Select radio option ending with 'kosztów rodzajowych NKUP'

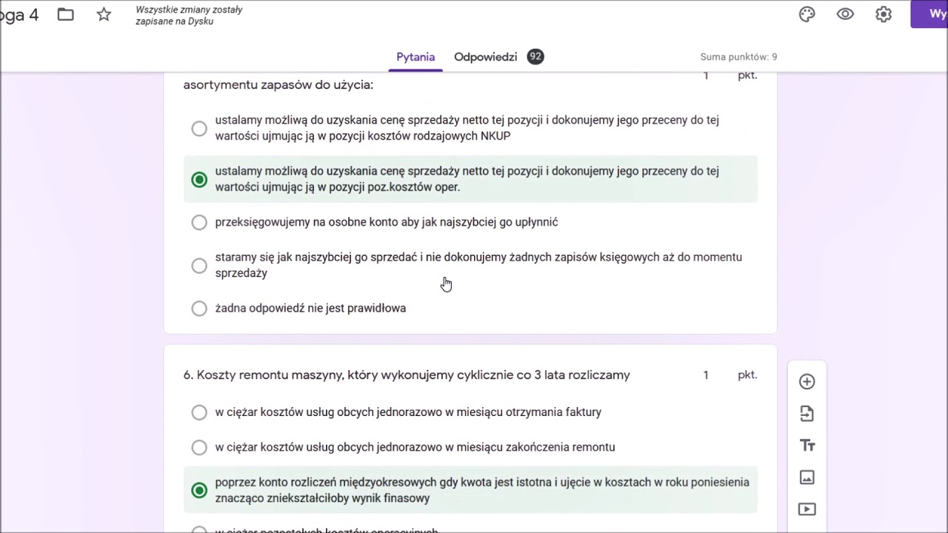199,129
